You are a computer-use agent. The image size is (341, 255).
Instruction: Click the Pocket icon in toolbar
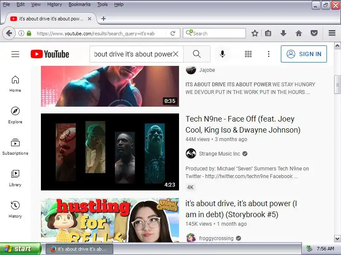tap(314, 34)
